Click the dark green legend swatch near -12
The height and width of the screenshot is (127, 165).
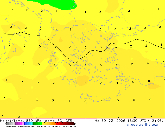pos(34,124)
